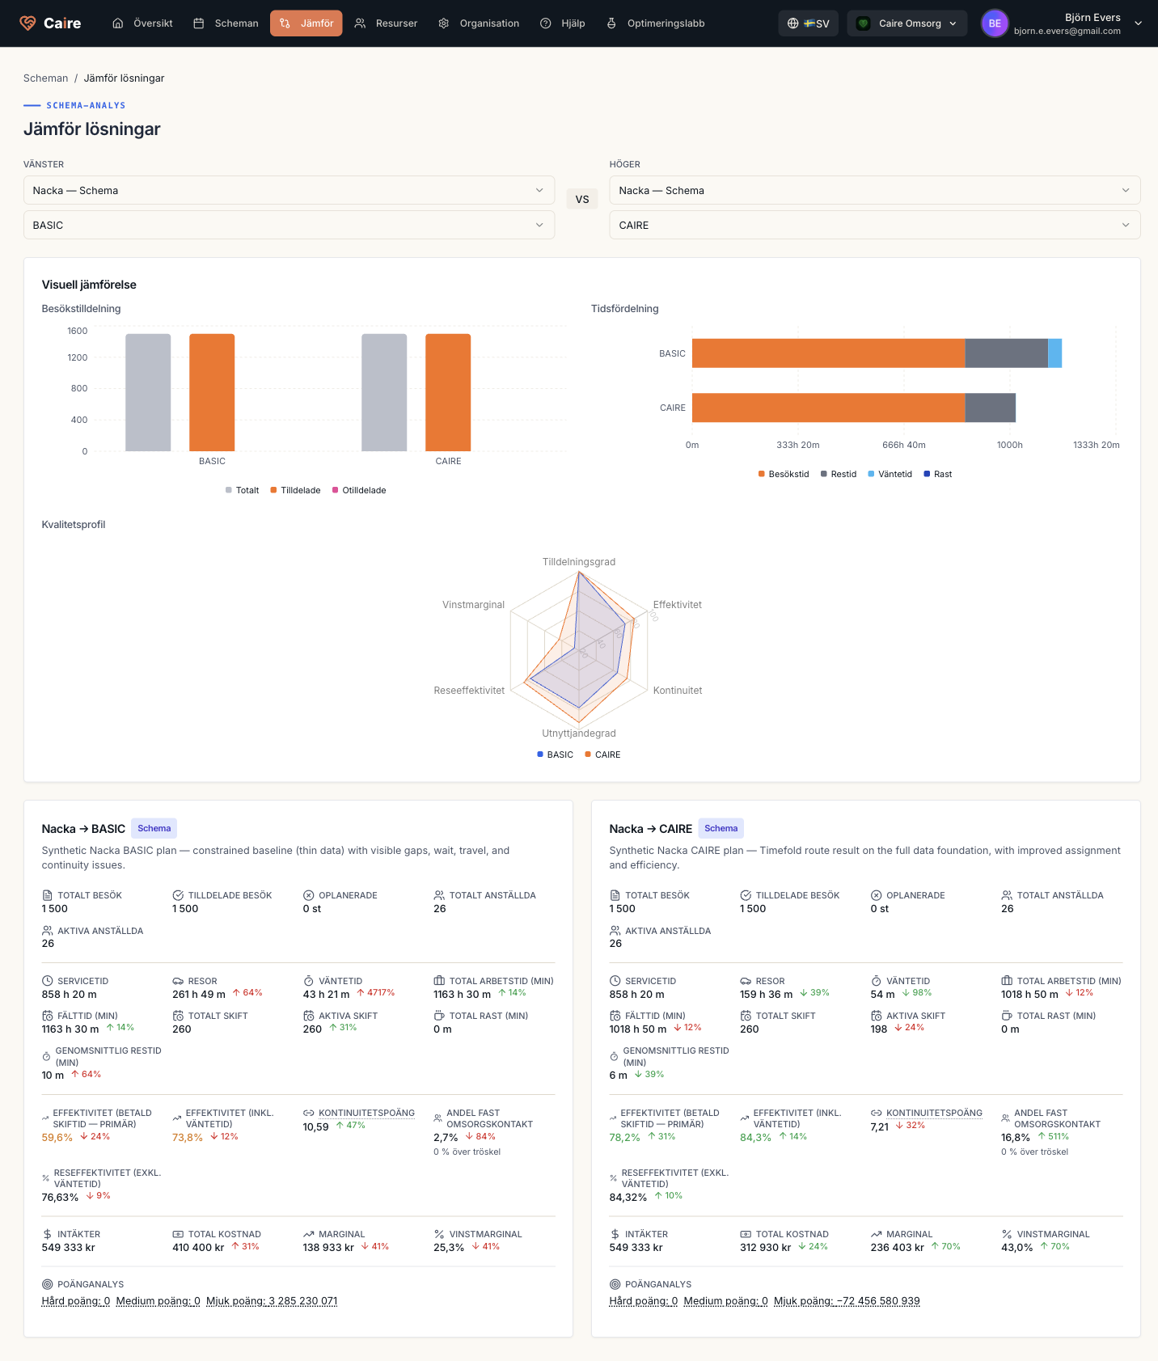Open the right Nacka — Schema dropdown
The image size is (1158, 1361).
(875, 190)
